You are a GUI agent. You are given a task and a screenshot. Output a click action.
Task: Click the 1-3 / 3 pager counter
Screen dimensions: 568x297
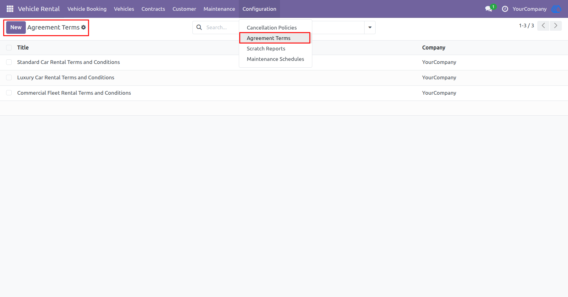click(526, 26)
